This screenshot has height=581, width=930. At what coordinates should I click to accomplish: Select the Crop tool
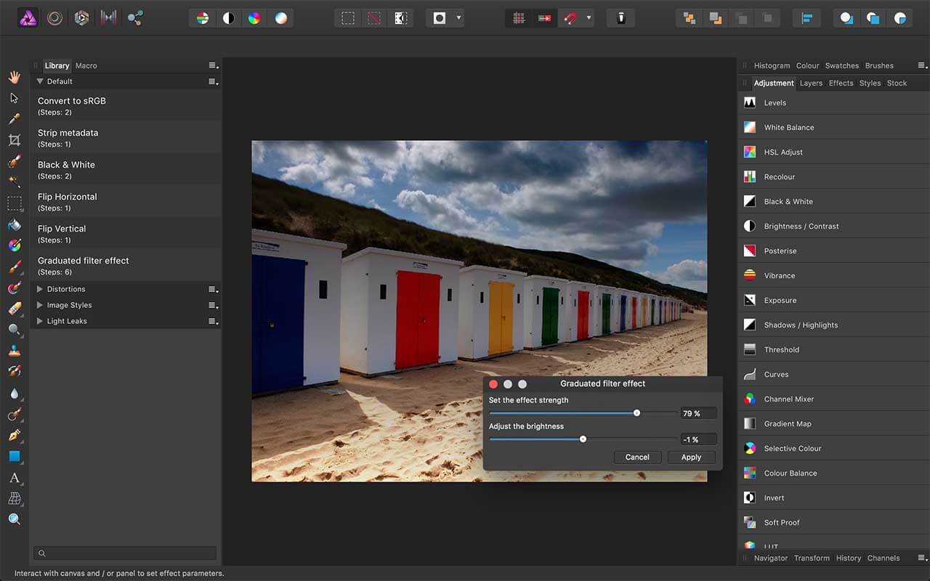14,139
